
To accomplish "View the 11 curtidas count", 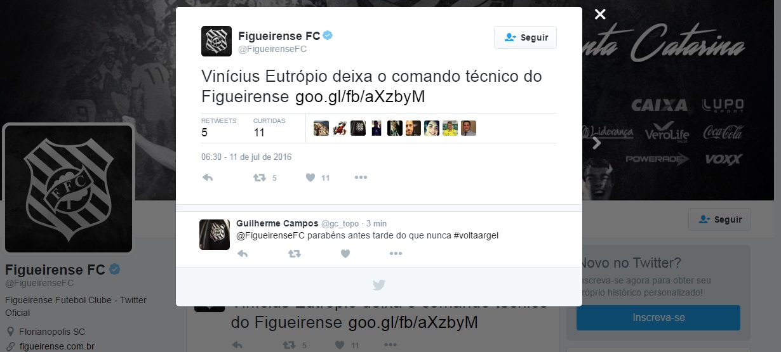I will click(269, 128).
